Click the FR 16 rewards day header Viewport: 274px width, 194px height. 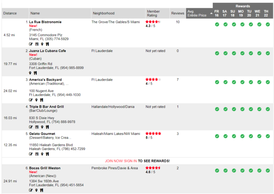click(217, 13)
